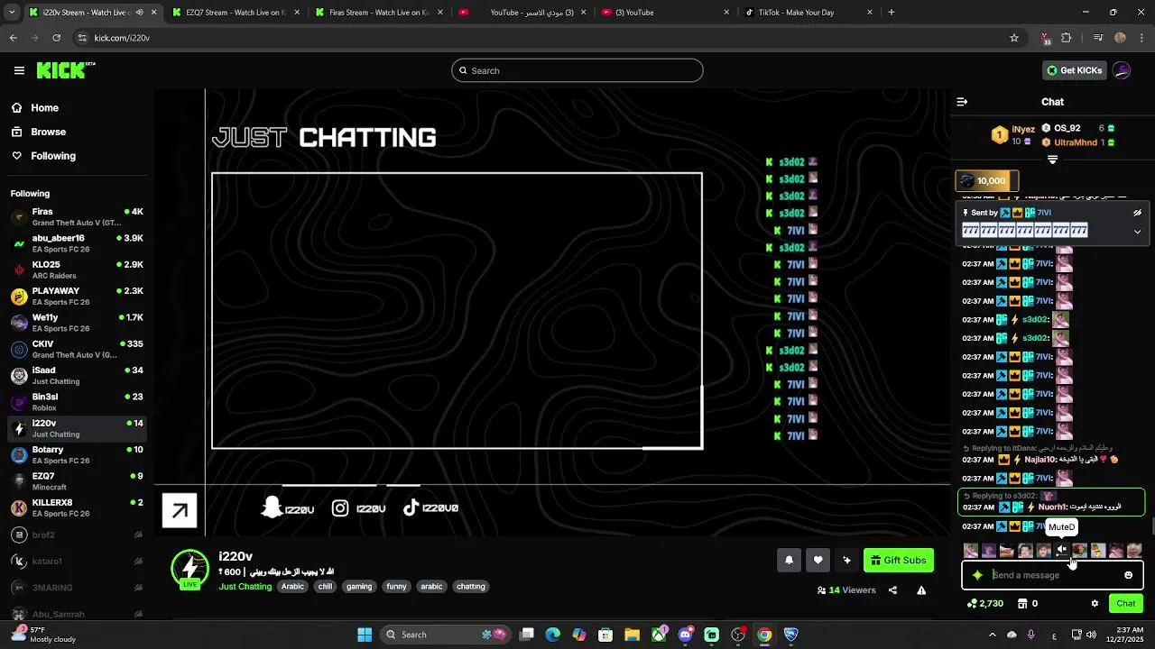
Task: Open Bin3sl Roblox channel
Action: tap(77, 402)
